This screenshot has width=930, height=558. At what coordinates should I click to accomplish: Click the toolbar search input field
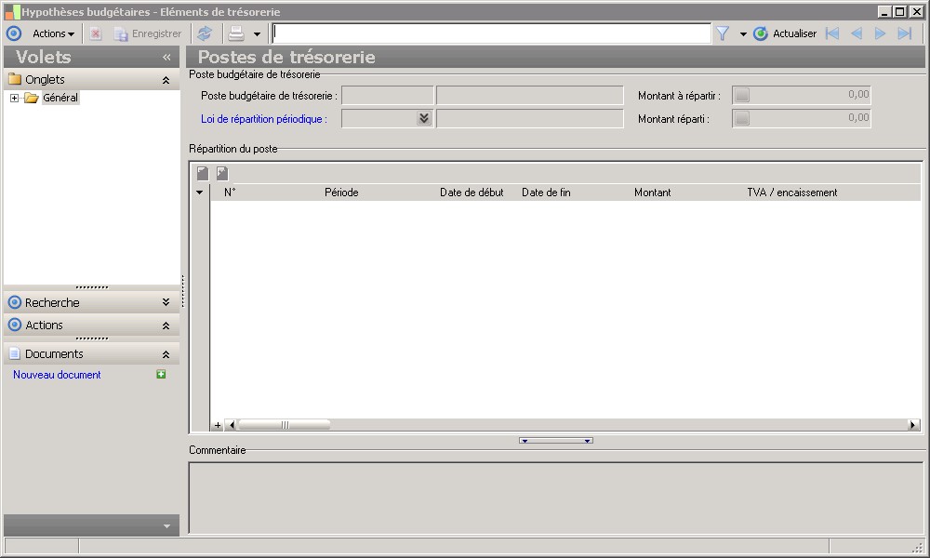pos(491,33)
